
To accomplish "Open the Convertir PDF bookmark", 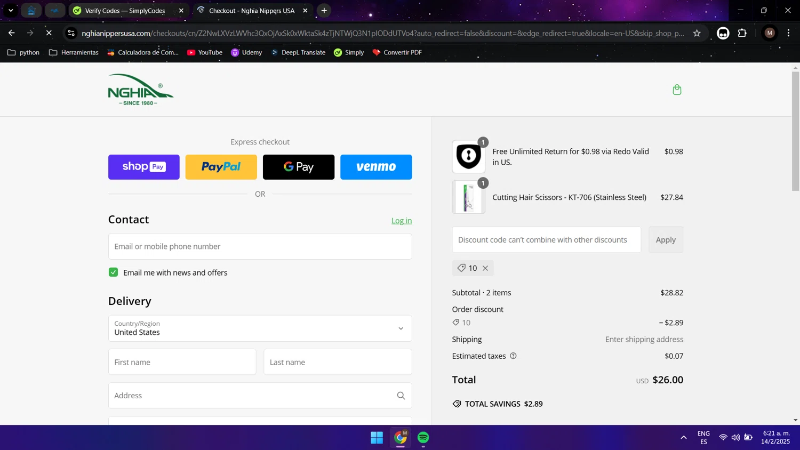I will point(397,52).
